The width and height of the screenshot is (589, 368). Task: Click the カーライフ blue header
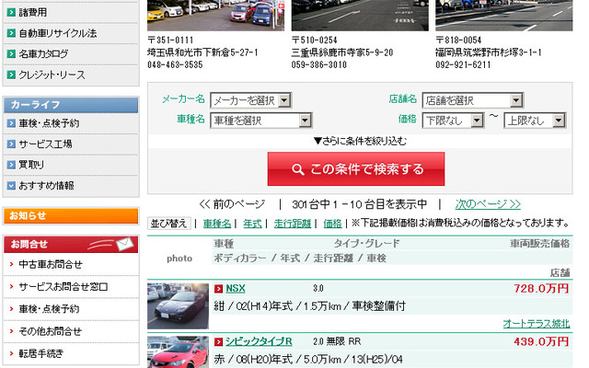point(71,105)
